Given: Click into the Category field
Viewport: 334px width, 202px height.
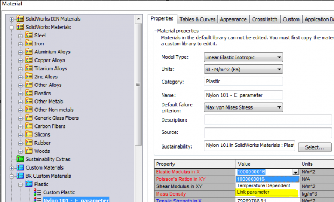Looking at the screenshot, I should click(243, 82).
